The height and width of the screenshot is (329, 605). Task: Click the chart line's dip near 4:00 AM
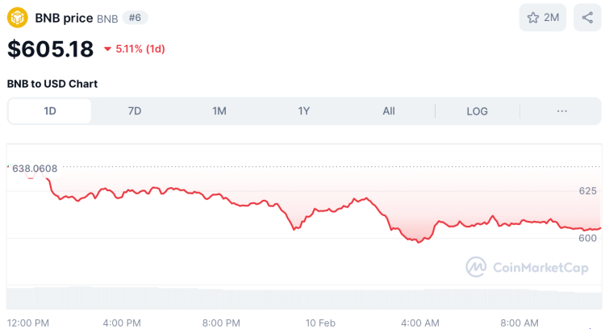[418, 241]
